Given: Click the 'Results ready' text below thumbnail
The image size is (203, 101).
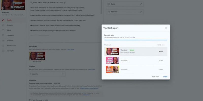Looking at the screenshot, I should point(37,62).
